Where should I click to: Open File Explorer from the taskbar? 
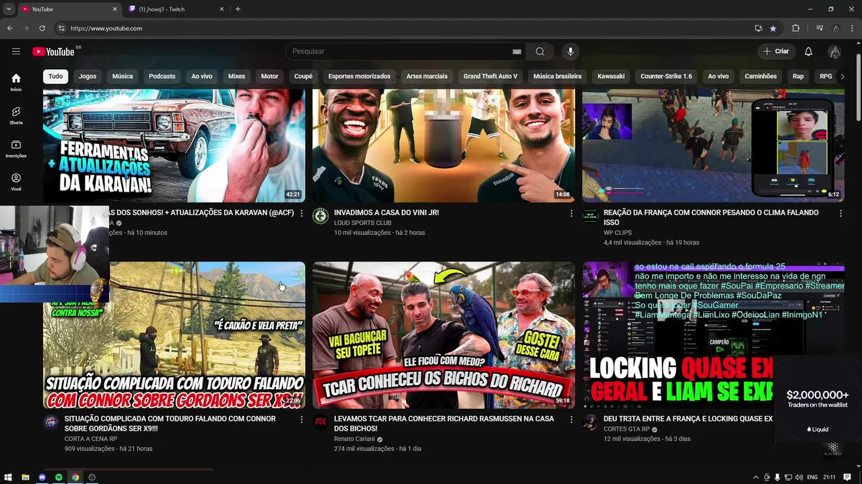[x=26, y=477]
